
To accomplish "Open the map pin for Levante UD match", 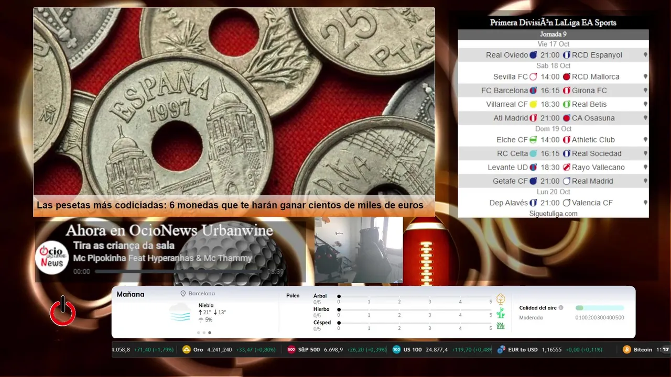I will point(645,167).
